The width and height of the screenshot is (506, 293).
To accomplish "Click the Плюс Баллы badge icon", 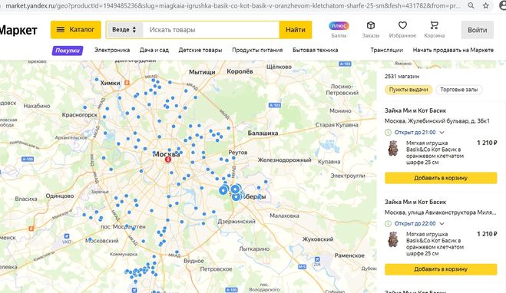I will point(339,26).
